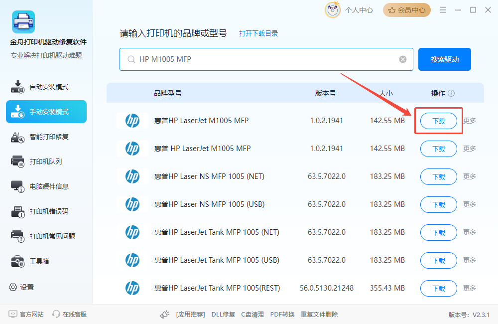This screenshot has width=498, height=324.
Task: Click 品牌型号 column header
Action: click(x=168, y=93)
